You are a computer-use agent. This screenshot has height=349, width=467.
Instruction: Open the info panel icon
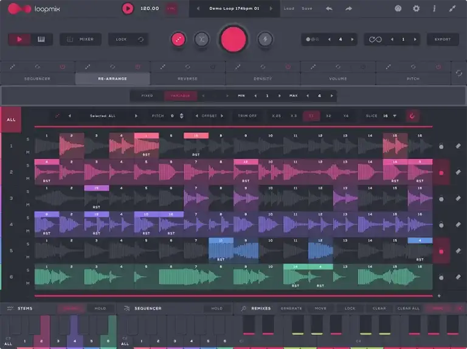434,8
